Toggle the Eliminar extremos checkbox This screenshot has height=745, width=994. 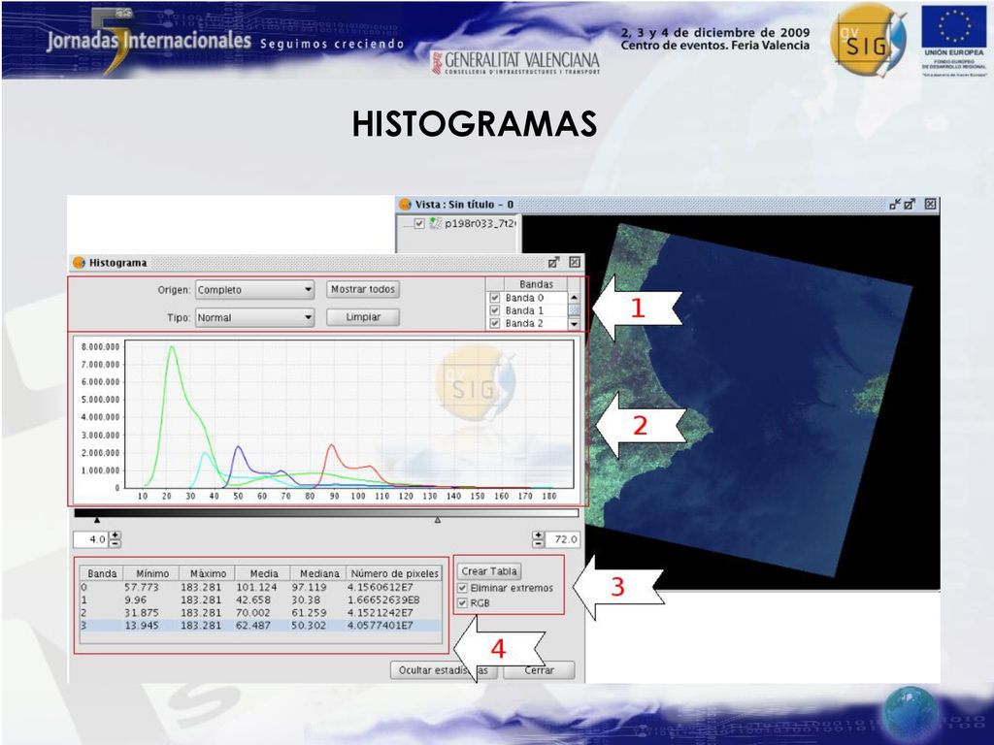(462, 588)
